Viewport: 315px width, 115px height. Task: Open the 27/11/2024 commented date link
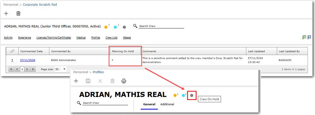click(28, 60)
